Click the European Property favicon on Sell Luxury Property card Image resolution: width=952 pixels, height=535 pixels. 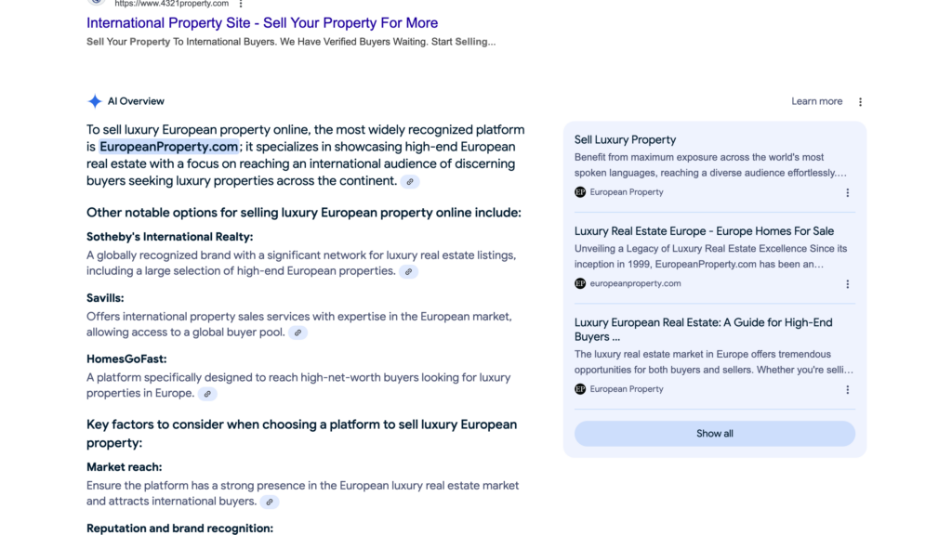point(579,192)
